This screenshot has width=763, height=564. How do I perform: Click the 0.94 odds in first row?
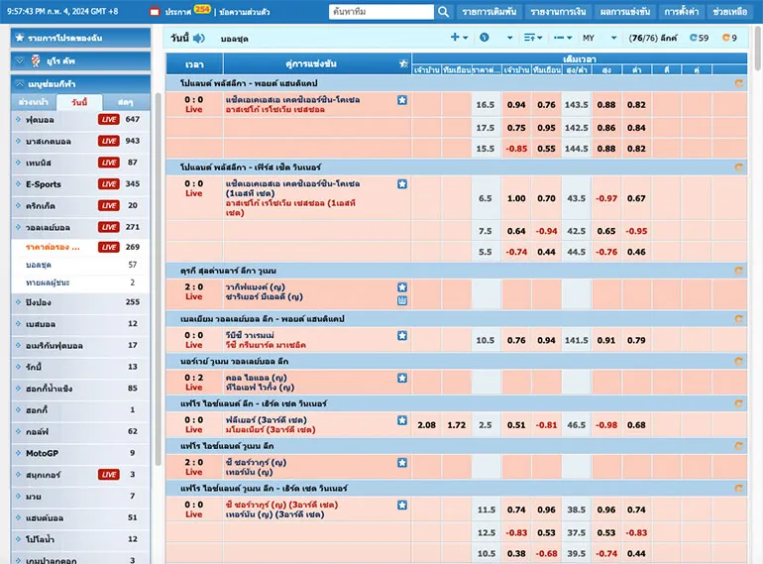tap(516, 105)
